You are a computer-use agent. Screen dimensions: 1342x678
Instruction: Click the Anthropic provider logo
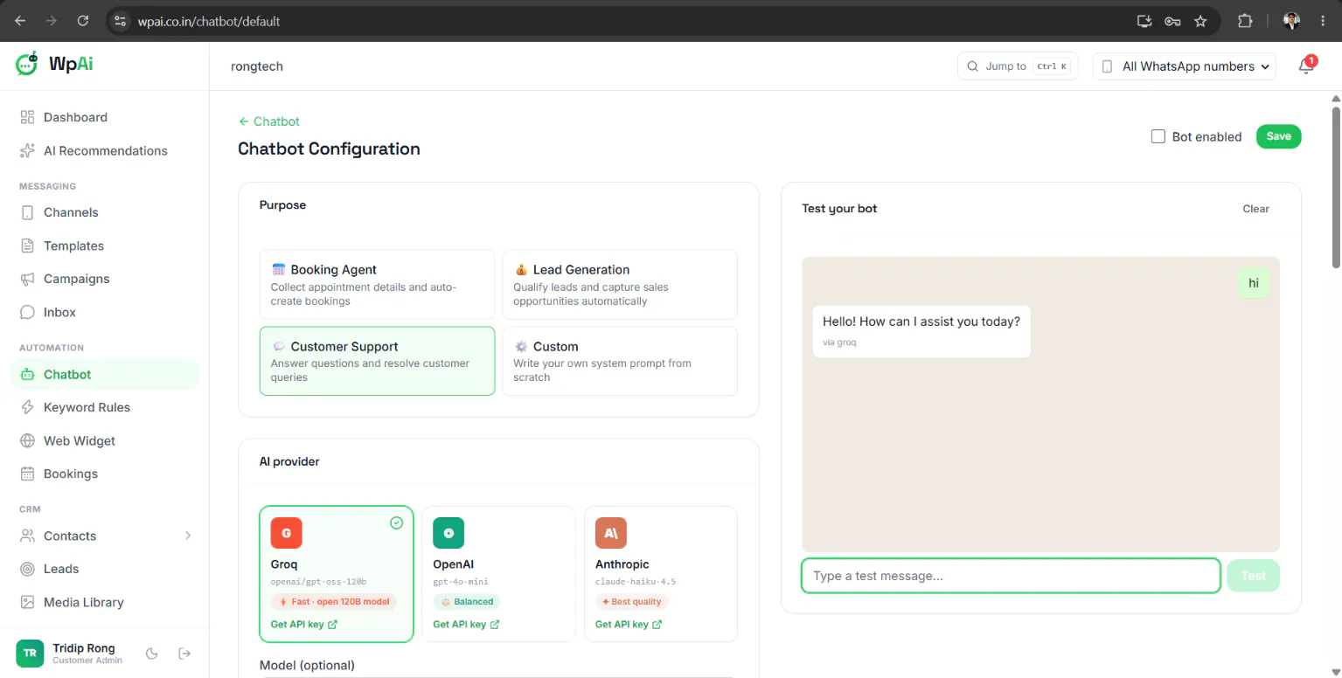pyautogui.click(x=611, y=533)
